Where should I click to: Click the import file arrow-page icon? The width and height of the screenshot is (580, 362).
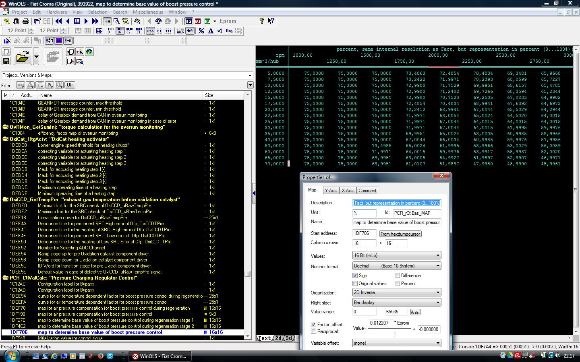point(70,52)
